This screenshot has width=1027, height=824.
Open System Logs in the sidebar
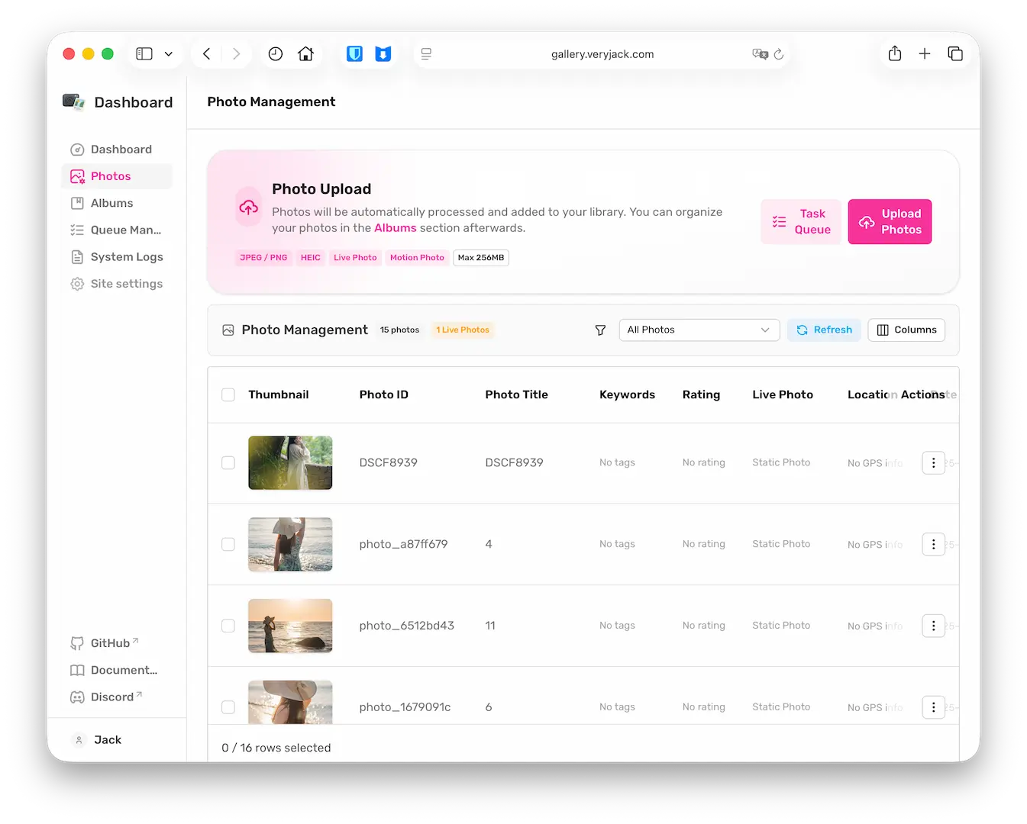(x=126, y=257)
